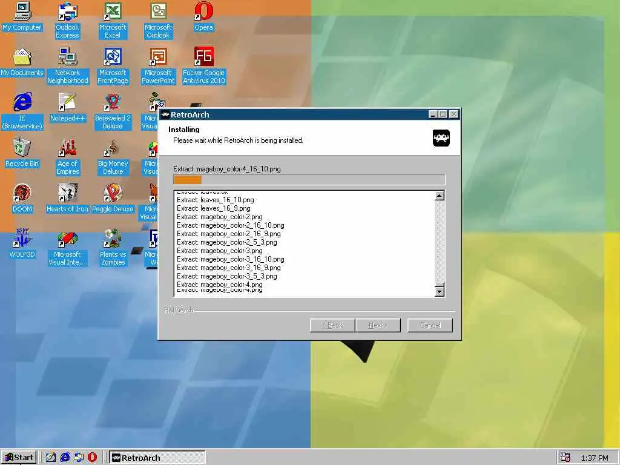Select the Microsoft FrontPage shortcut
The height and width of the screenshot is (465, 620).
click(113, 66)
